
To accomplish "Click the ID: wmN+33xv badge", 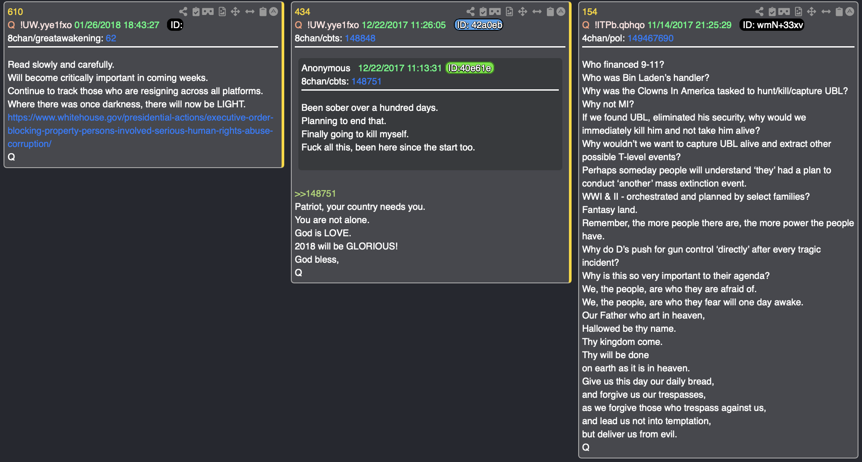I will click(772, 25).
